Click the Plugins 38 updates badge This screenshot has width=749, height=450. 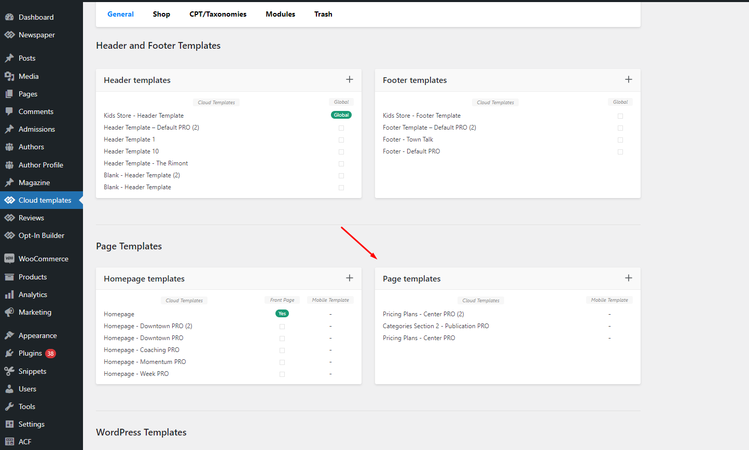(50, 354)
